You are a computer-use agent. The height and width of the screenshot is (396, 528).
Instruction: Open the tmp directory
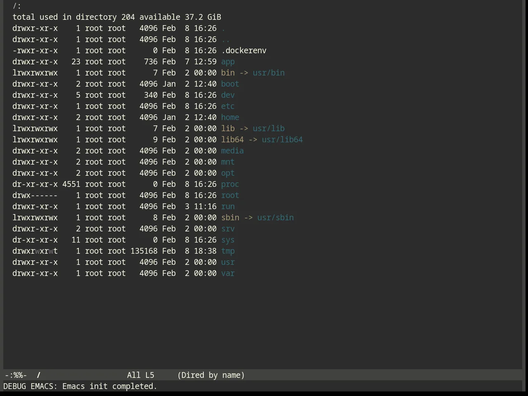click(228, 251)
